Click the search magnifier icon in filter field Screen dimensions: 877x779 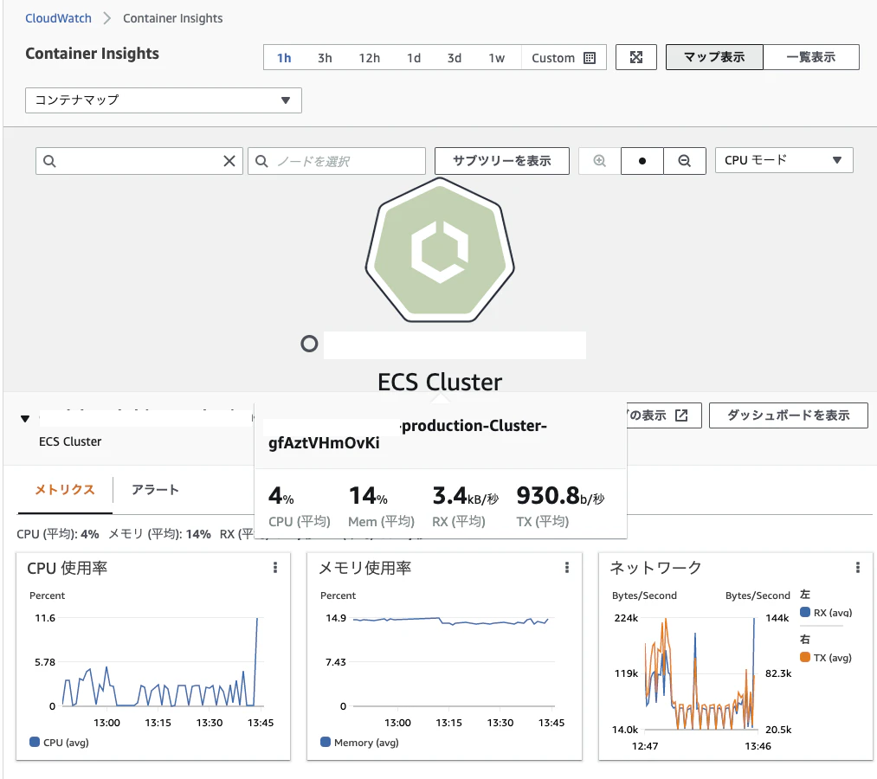(x=49, y=161)
